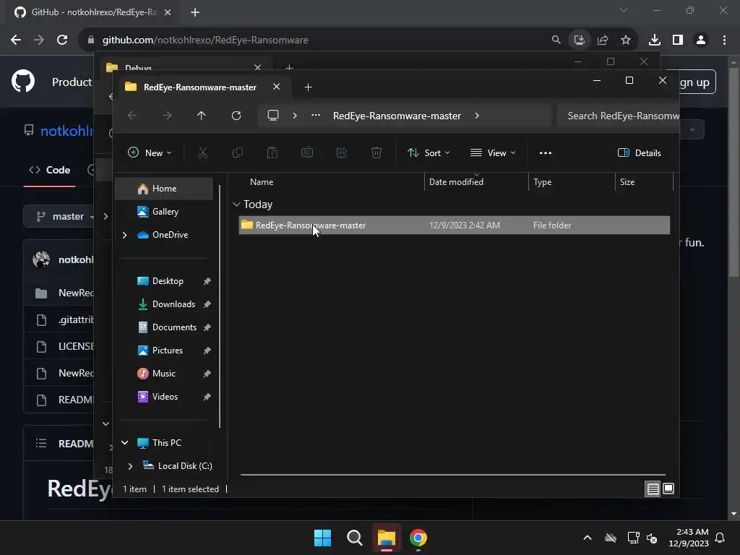
Task: Reload the Chrome page
Action: 62,40
